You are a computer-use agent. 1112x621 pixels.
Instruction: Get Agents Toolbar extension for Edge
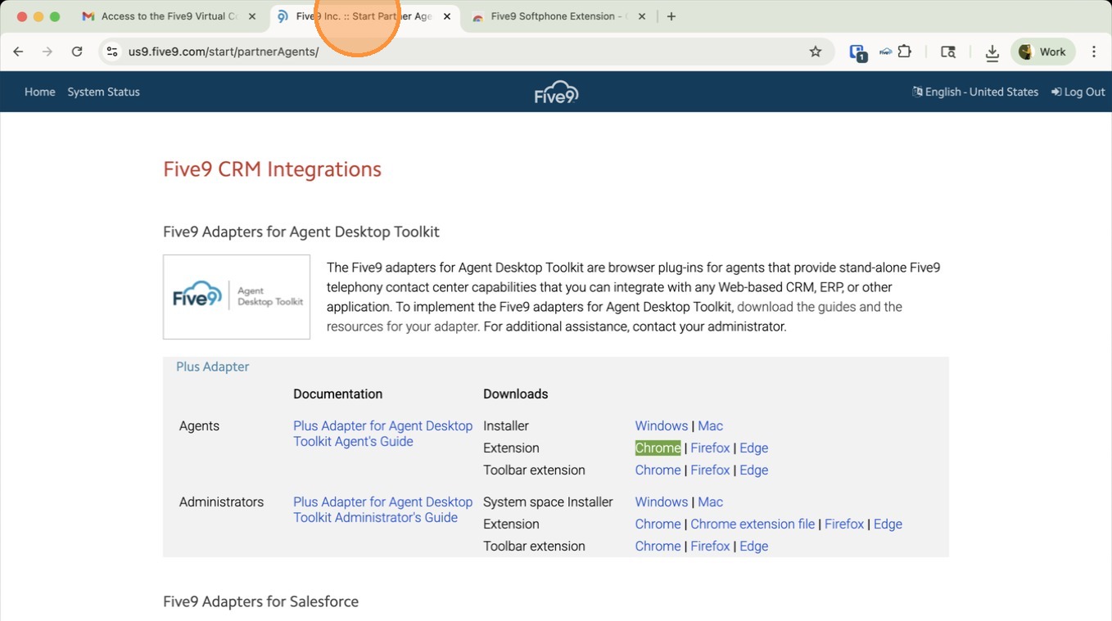pos(753,470)
